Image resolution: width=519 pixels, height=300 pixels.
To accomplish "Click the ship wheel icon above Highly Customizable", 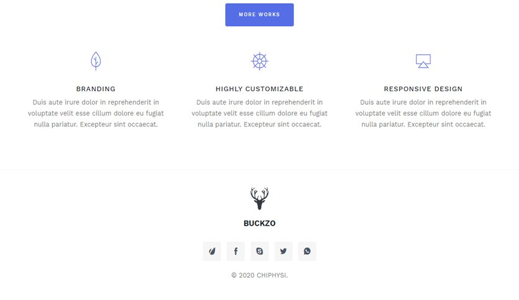I will tap(259, 61).
